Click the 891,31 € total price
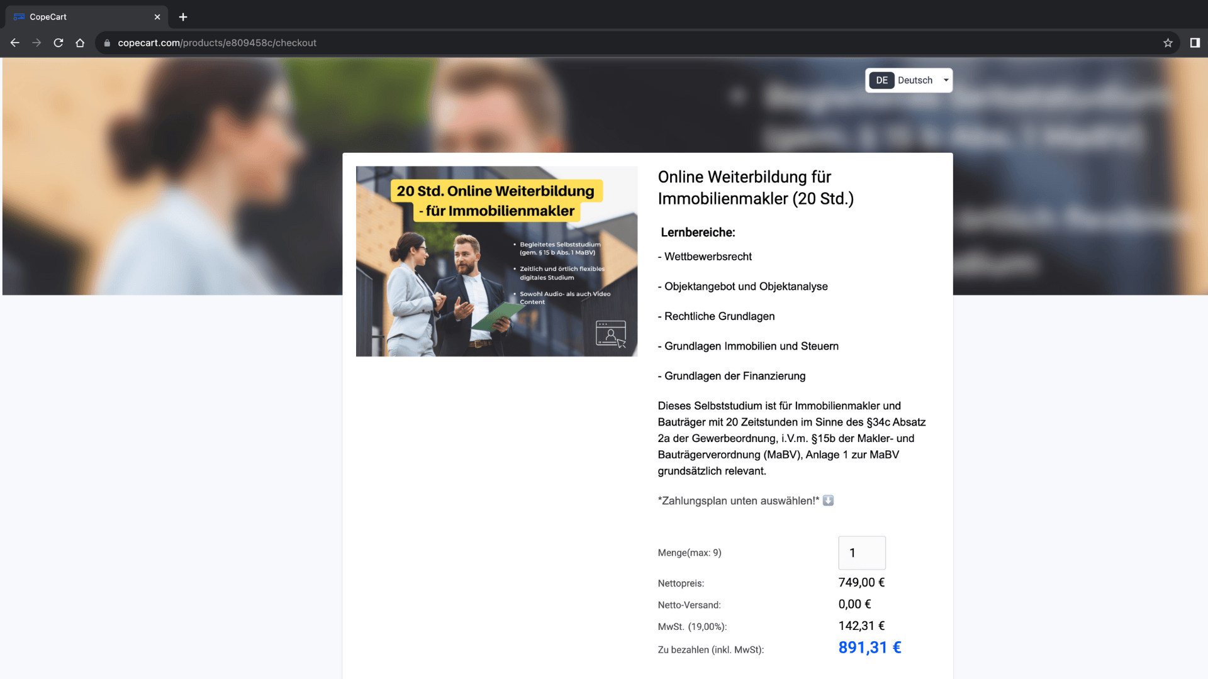The height and width of the screenshot is (679, 1208). pyautogui.click(x=870, y=648)
